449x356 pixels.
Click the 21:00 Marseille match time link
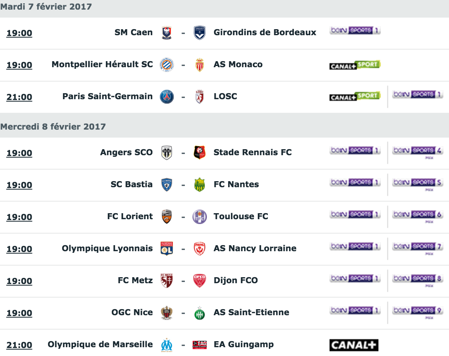click(19, 345)
